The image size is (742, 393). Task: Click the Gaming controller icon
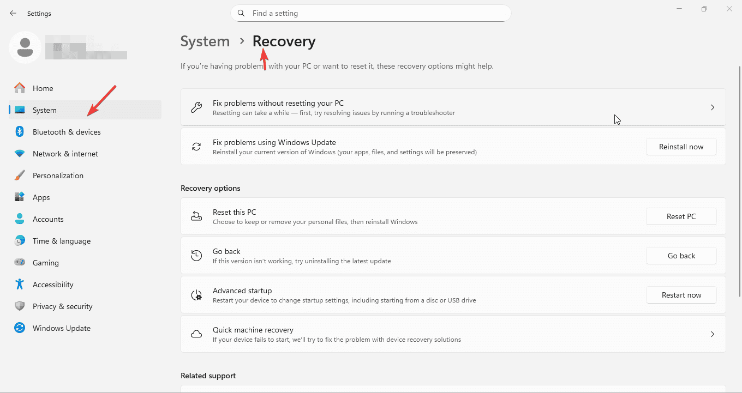(20, 263)
